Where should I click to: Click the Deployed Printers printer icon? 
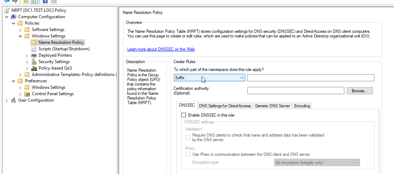pyautogui.click(x=34, y=55)
